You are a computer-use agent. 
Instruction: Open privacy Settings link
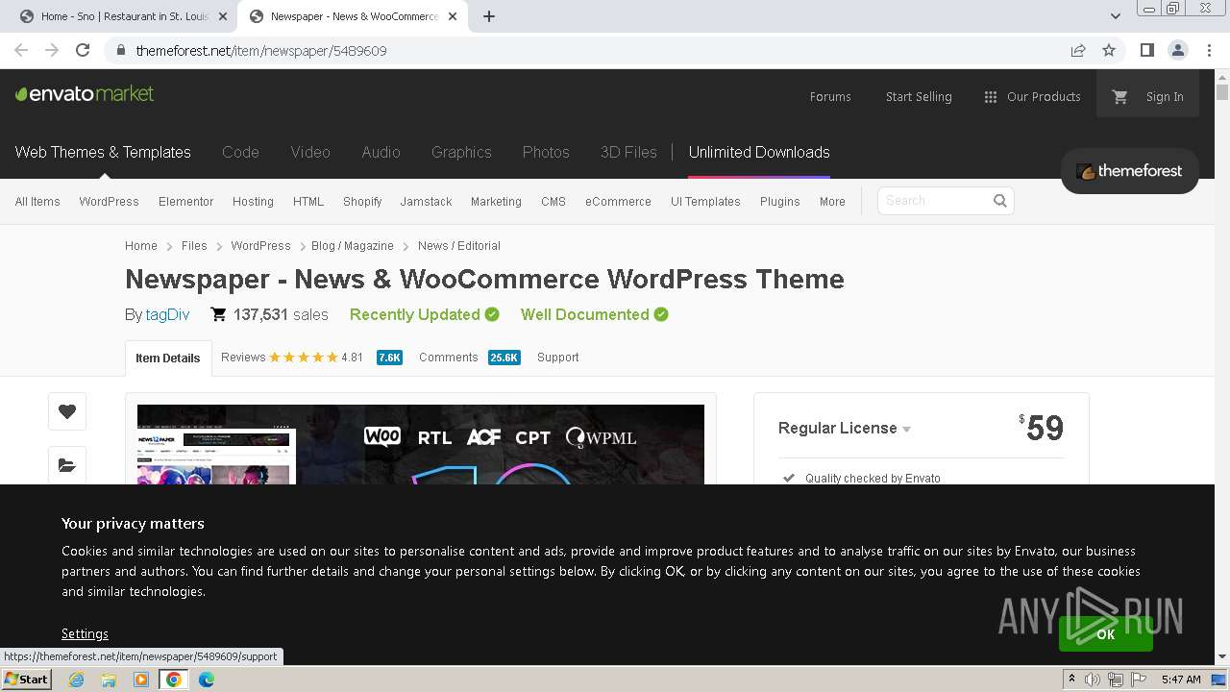85,634
